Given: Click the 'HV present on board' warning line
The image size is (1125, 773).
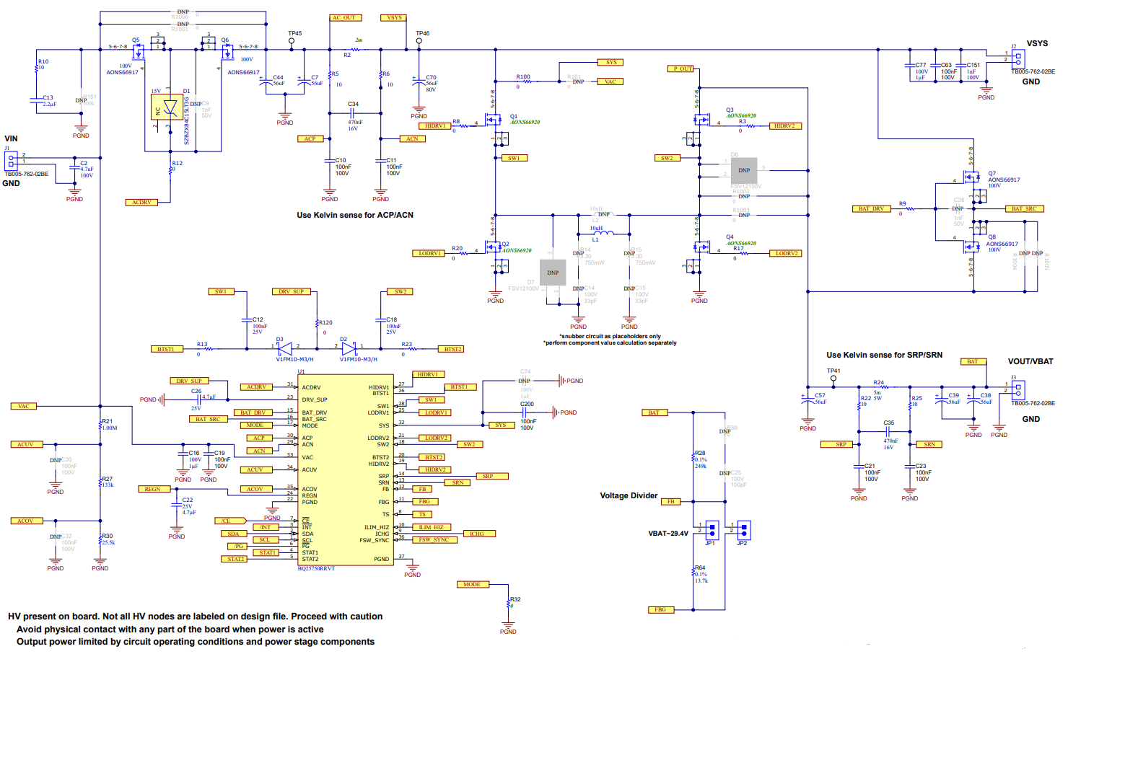Looking at the screenshot, I should [x=196, y=617].
